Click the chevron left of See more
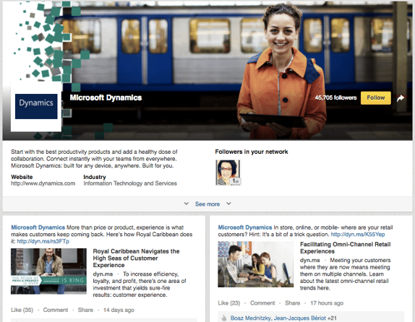415x322 pixels. click(x=187, y=204)
